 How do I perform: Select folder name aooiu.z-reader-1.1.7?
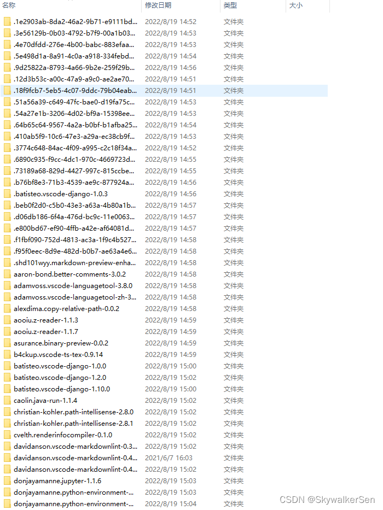[x=46, y=332]
